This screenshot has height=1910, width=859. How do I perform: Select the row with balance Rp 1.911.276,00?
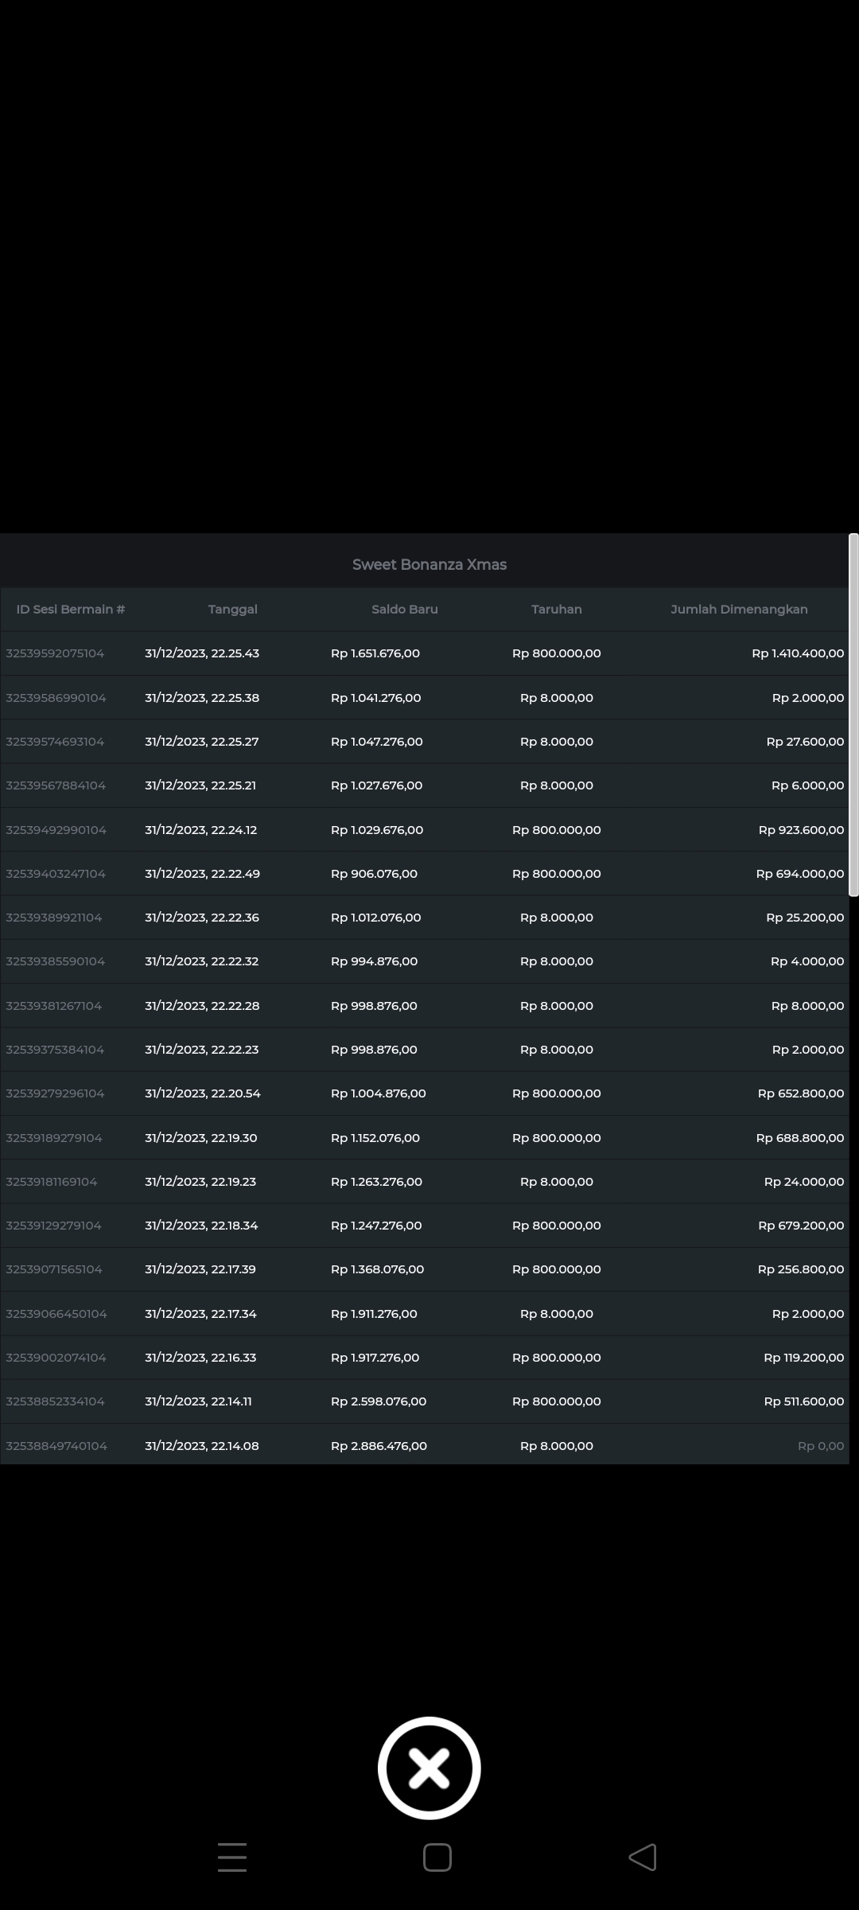pyautogui.click(x=374, y=1314)
